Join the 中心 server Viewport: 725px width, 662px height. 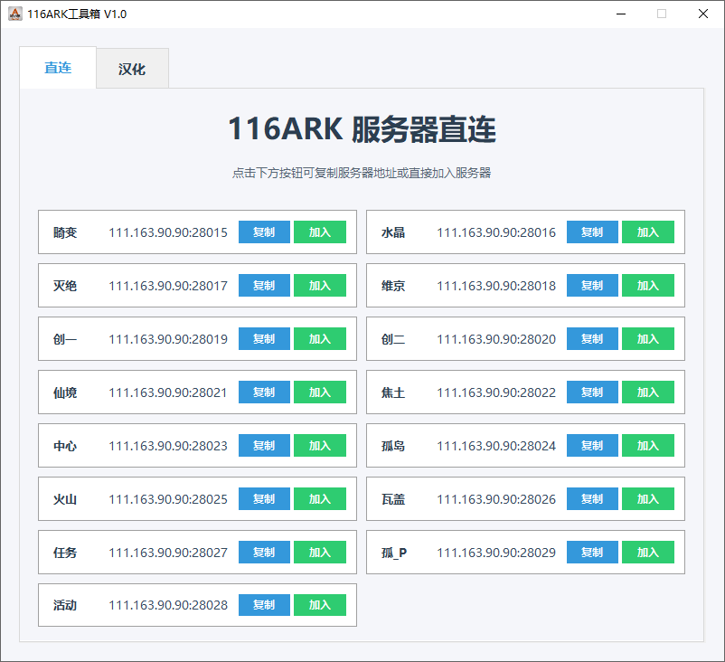[320, 446]
